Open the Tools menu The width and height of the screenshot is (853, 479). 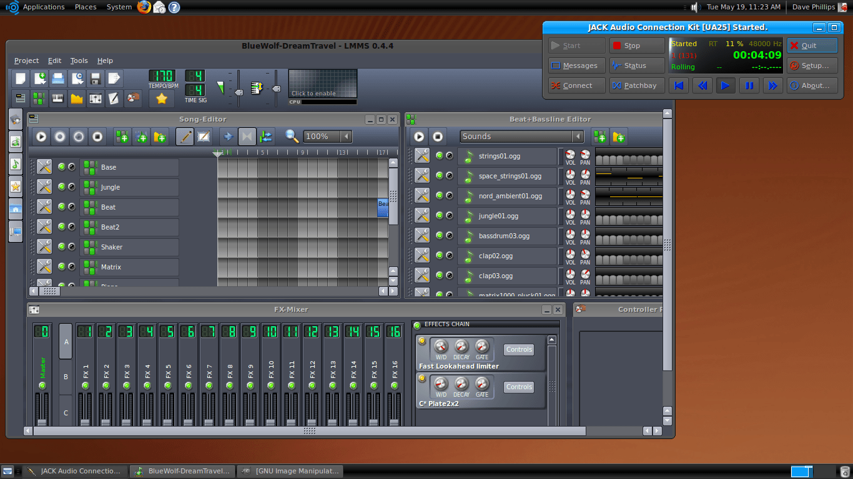click(79, 60)
